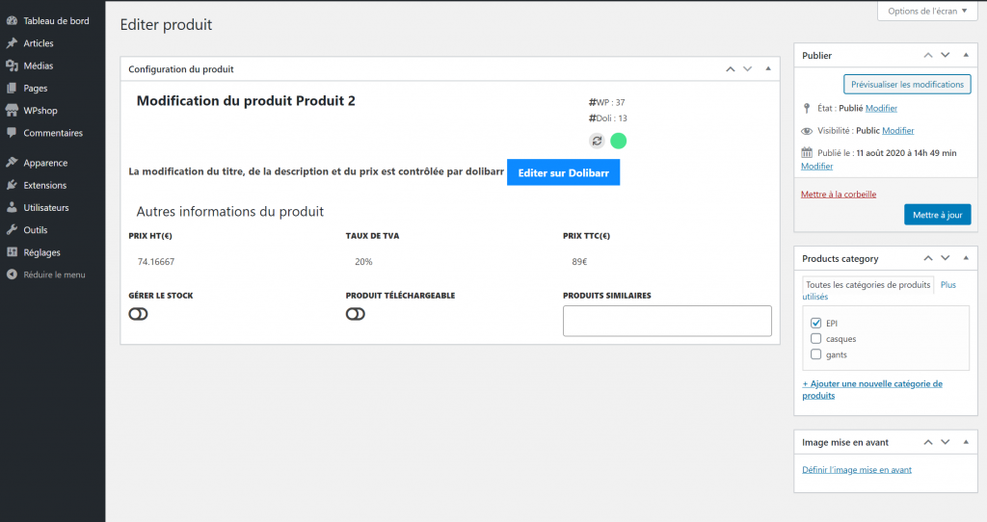Click the Visibilité eye icon
987x522 pixels.
(807, 131)
